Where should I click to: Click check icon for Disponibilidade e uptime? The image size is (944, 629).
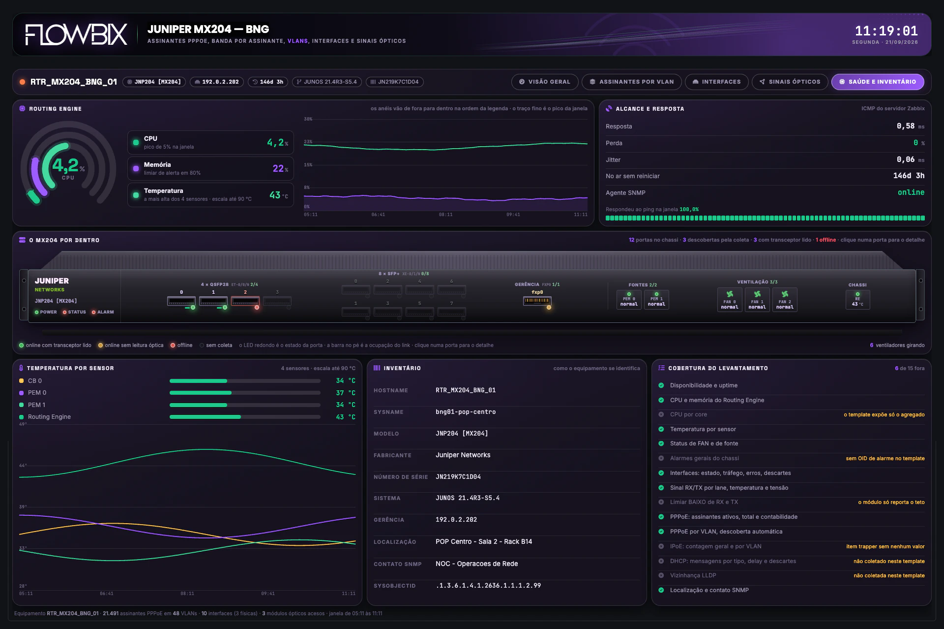661,385
